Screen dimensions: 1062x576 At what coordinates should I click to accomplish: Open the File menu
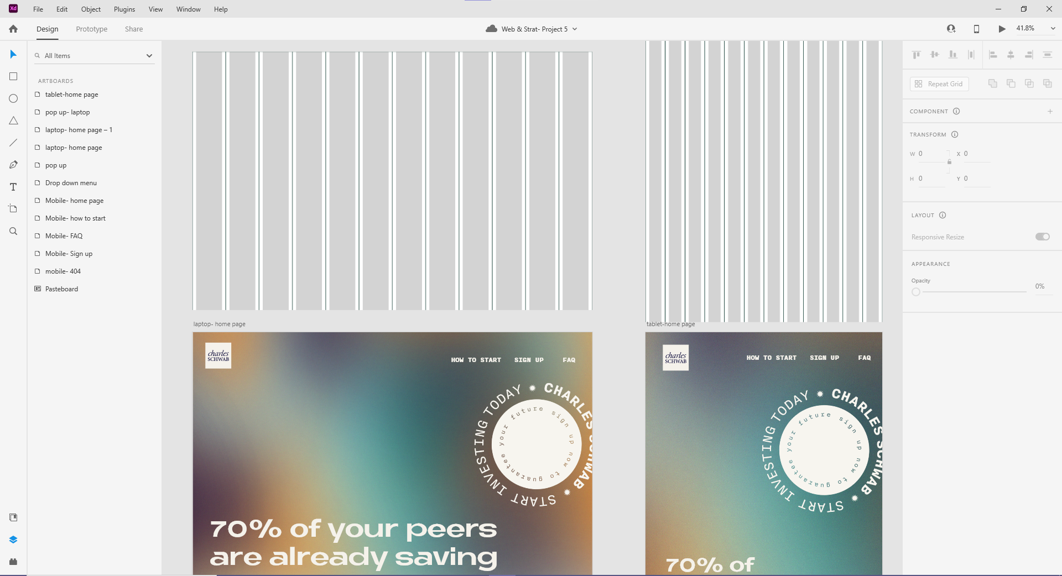pyautogui.click(x=38, y=9)
